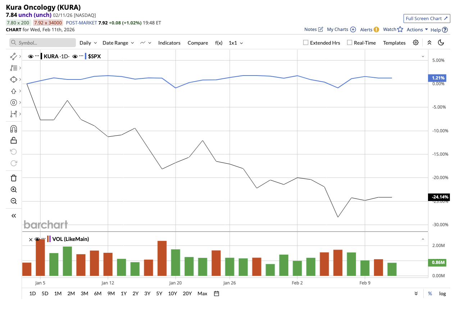
Task: Hide the $SPX comparison series
Action: [x=75, y=56]
